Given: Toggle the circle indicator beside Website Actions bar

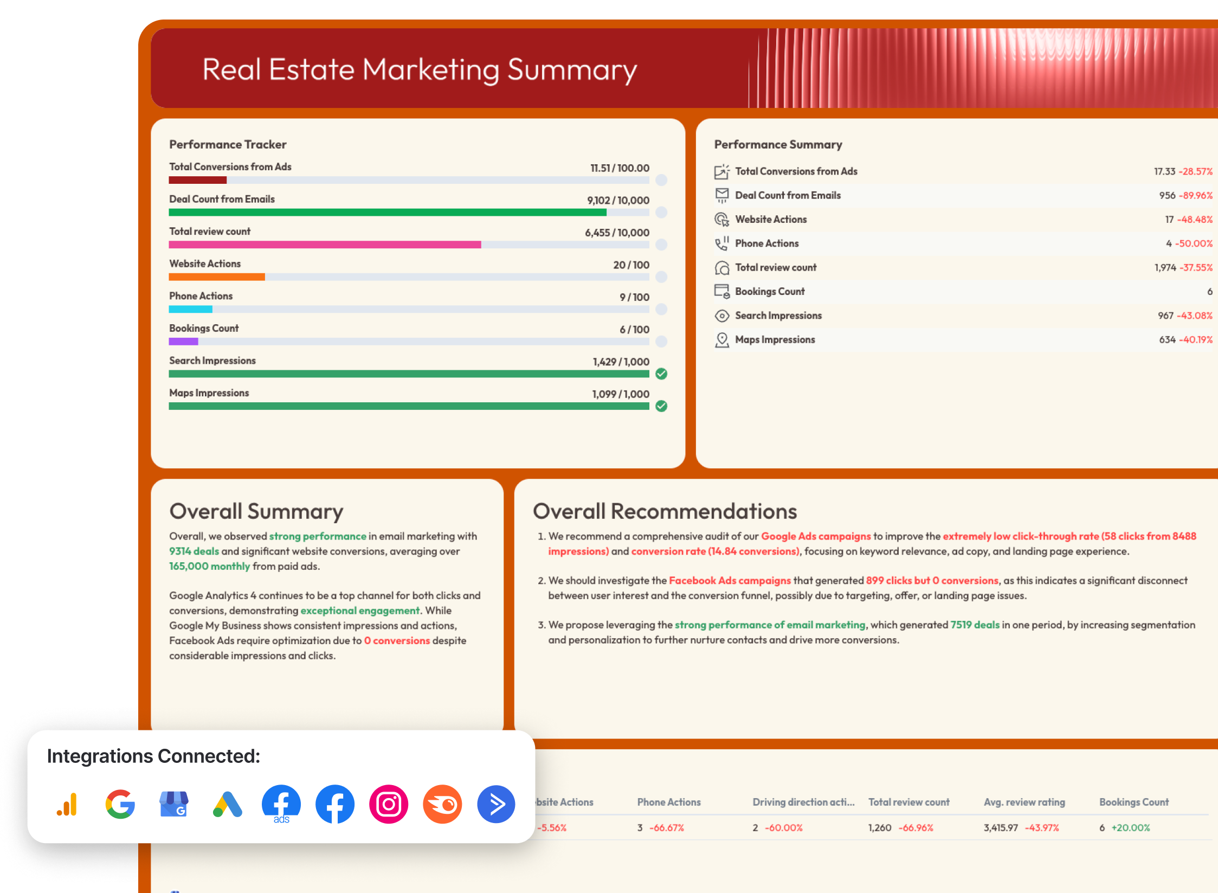Looking at the screenshot, I should coord(661,278).
